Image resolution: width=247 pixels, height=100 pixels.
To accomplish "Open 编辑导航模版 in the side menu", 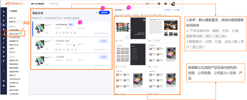I will [14, 68].
